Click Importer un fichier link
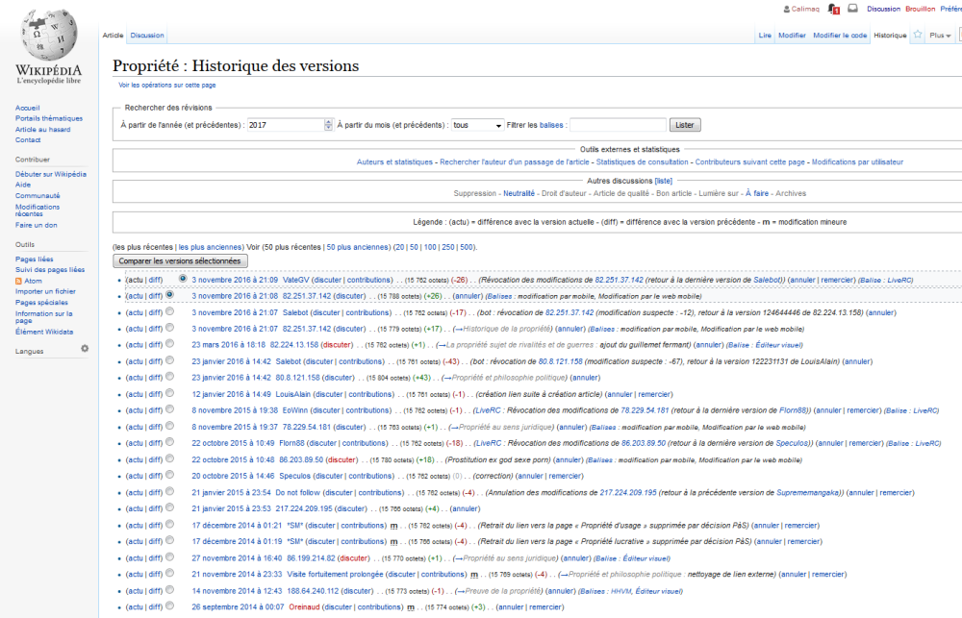Screen dimensions: 962x618 pos(45,292)
